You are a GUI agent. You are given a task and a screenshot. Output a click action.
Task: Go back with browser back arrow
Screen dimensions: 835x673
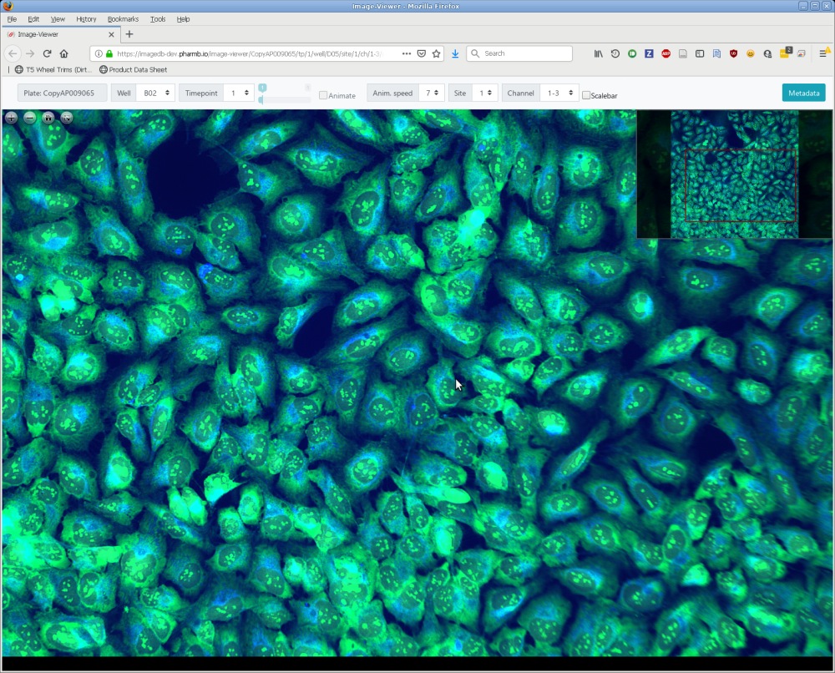13,53
